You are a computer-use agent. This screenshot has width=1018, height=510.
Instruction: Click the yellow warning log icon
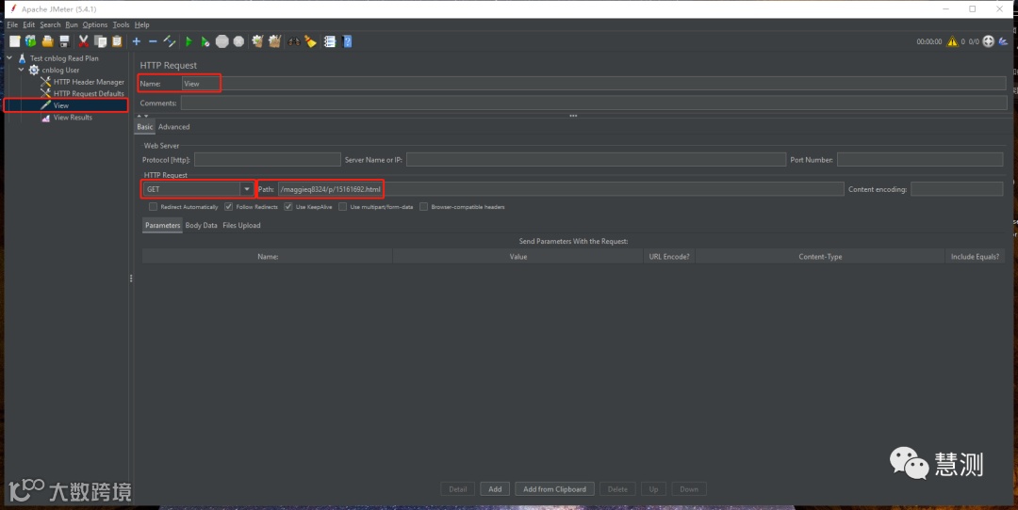(x=952, y=41)
